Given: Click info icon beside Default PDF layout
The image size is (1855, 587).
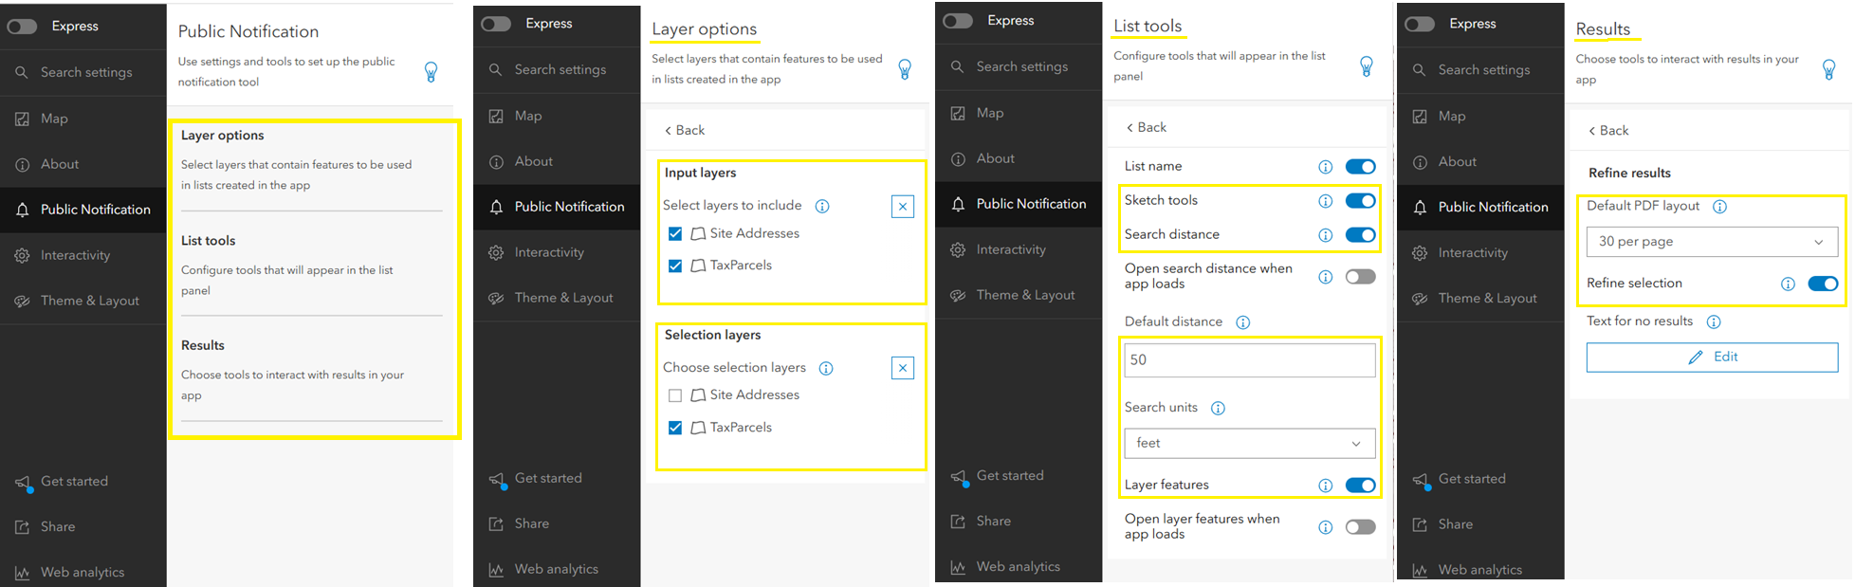Looking at the screenshot, I should coord(1719,207).
